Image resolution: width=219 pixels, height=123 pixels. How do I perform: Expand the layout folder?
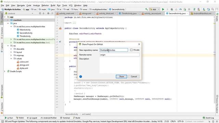coord(11,52)
